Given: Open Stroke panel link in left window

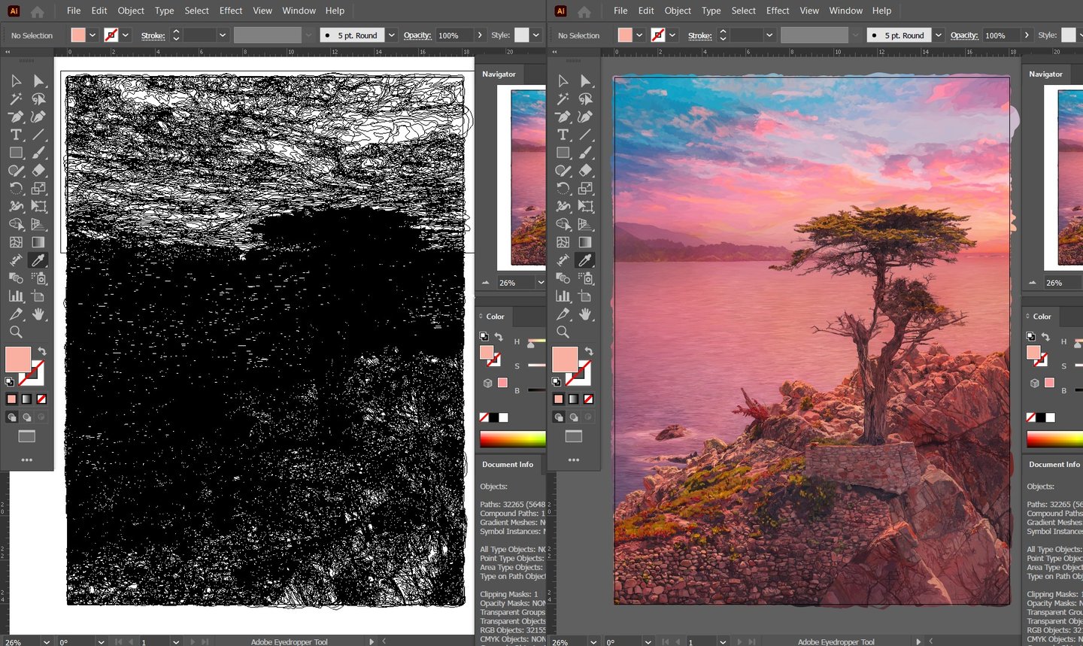Looking at the screenshot, I should pos(153,35).
